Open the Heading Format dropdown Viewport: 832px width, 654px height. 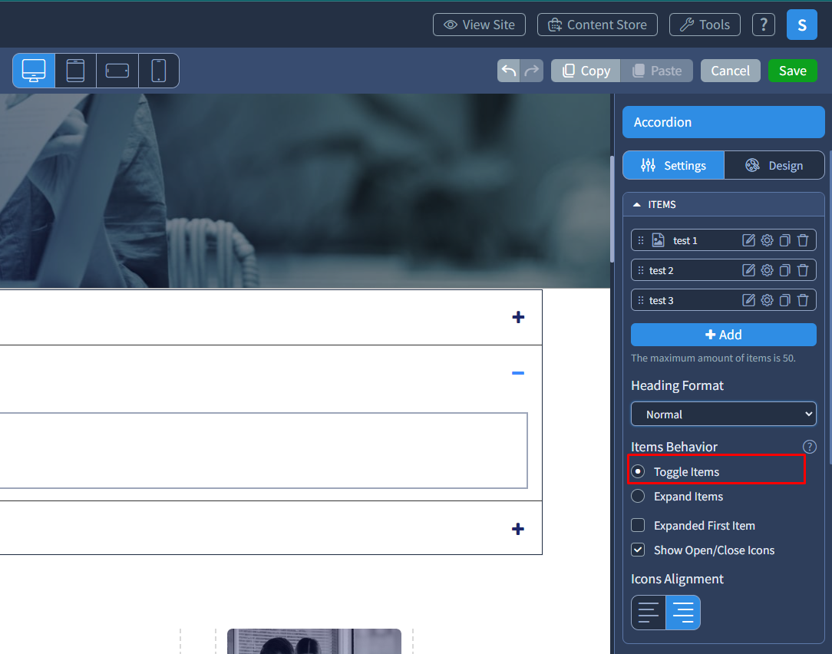[722, 414]
